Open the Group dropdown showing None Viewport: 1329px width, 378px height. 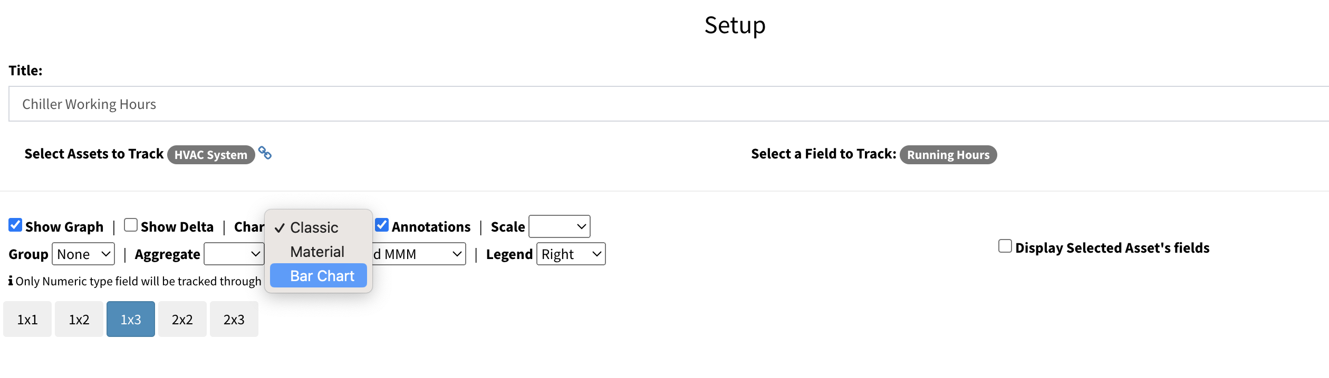(x=83, y=254)
